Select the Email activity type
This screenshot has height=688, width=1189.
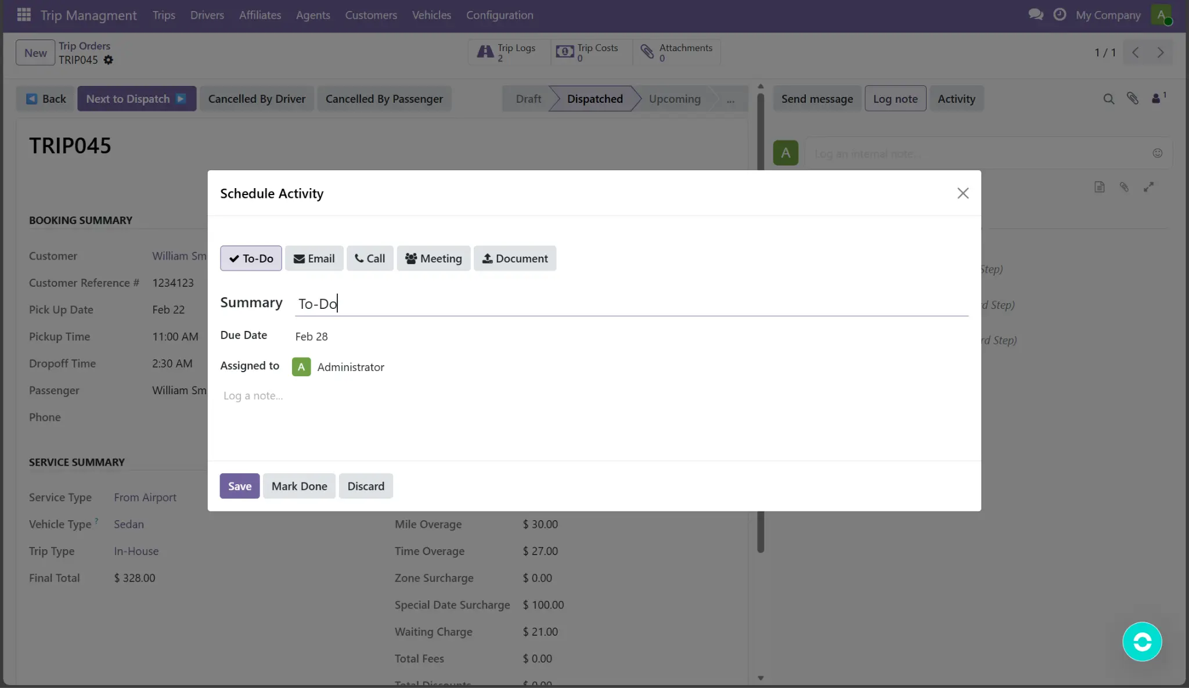(314, 258)
